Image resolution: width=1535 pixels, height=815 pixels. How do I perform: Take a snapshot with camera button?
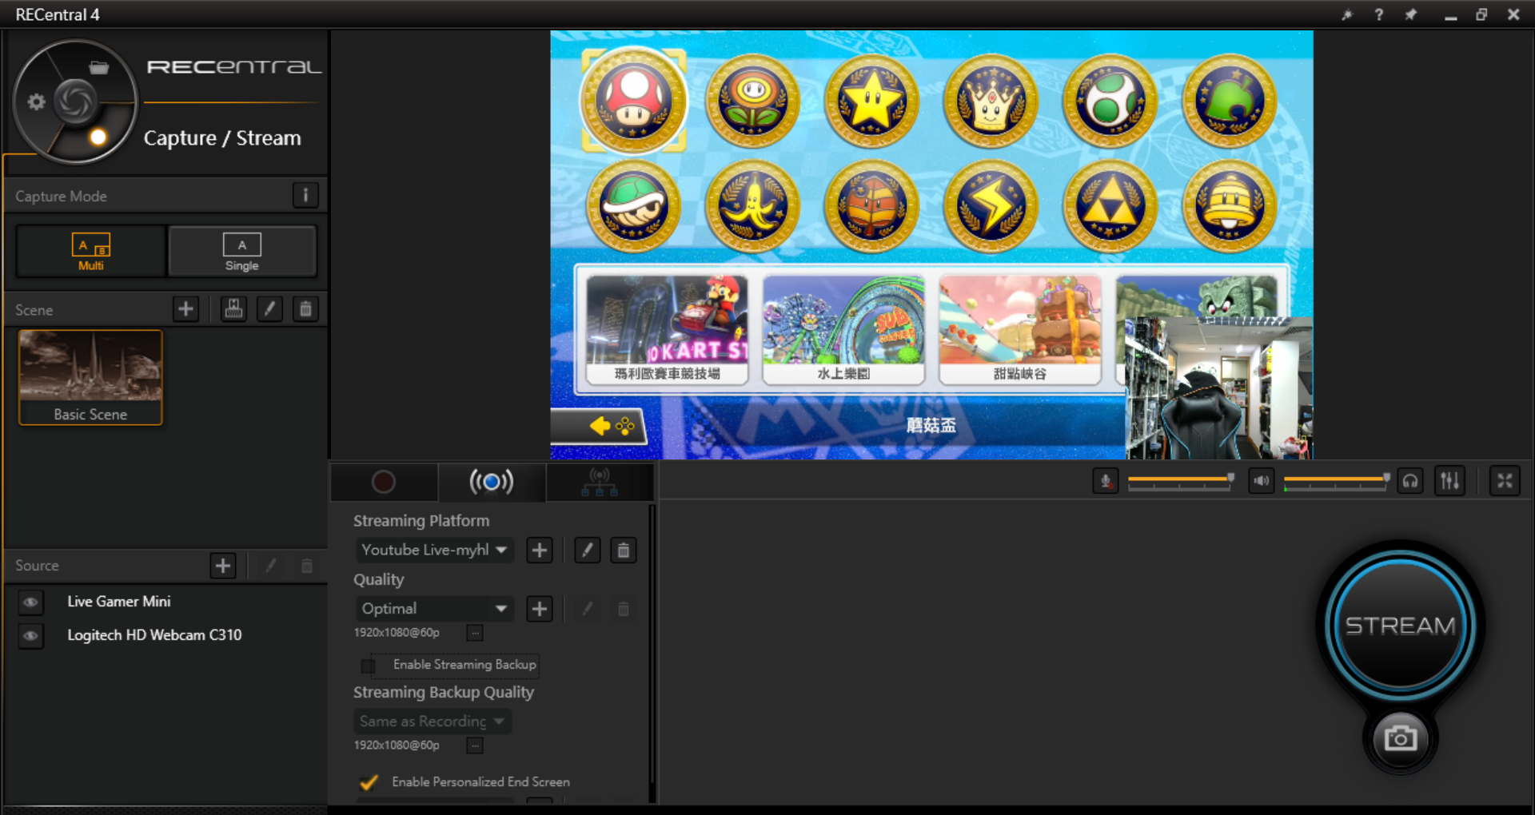point(1401,738)
